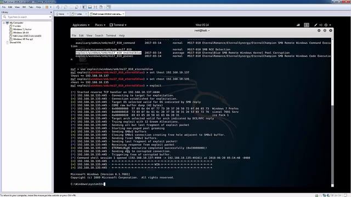The width and height of the screenshot is (351, 197).
Task: Open the terminal Help menu
Action: [x=122, y=36]
